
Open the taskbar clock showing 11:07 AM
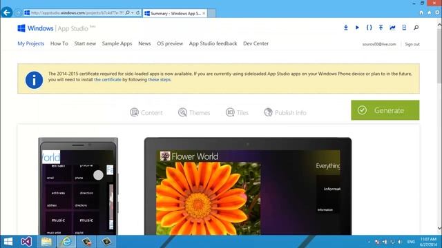pyautogui.click(x=428, y=242)
